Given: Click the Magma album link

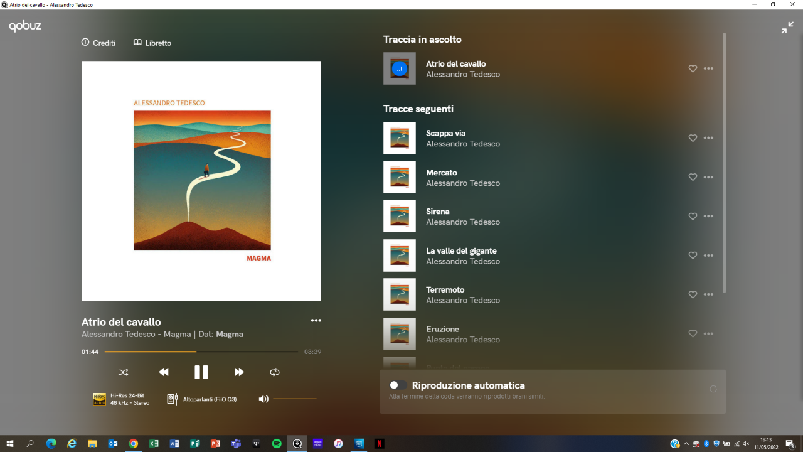Looking at the screenshot, I should (x=230, y=335).
